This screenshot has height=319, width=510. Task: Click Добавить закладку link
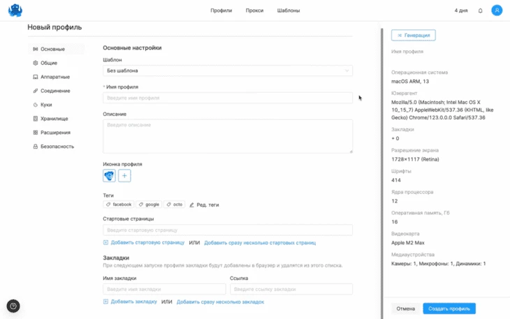pos(133,302)
